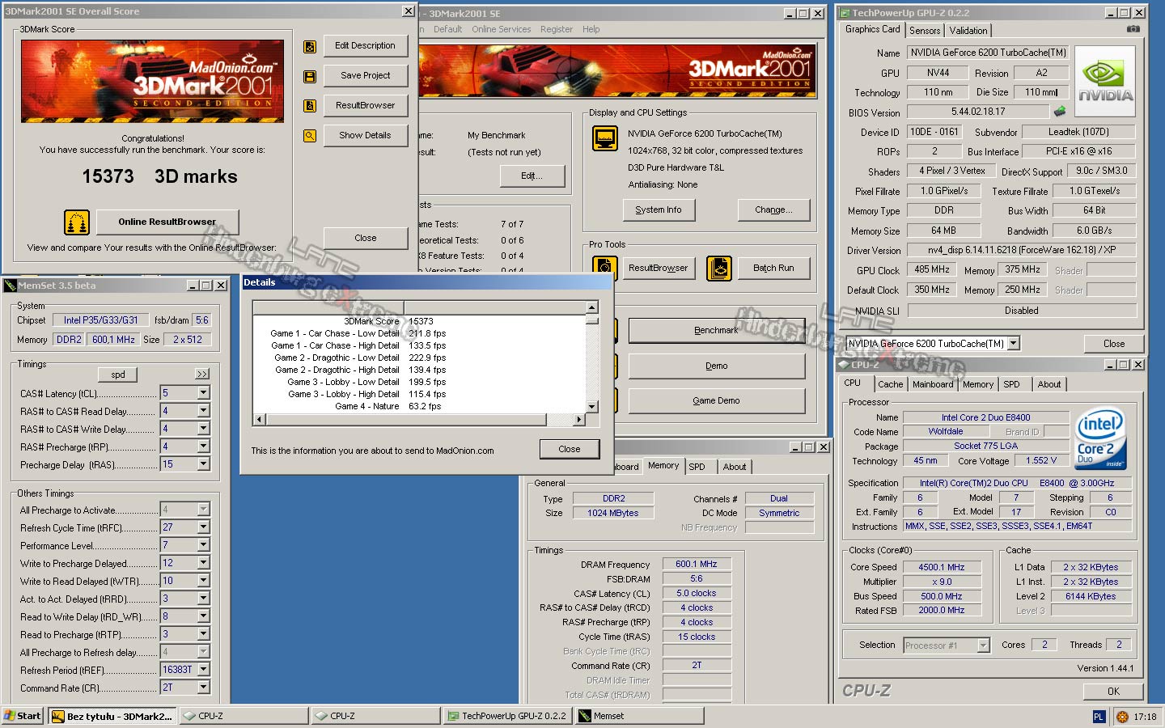Image resolution: width=1165 pixels, height=728 pixels.
Task: Click the PL language indicator in system tray
Action: pyautogui.click(x=1099, y=717)
